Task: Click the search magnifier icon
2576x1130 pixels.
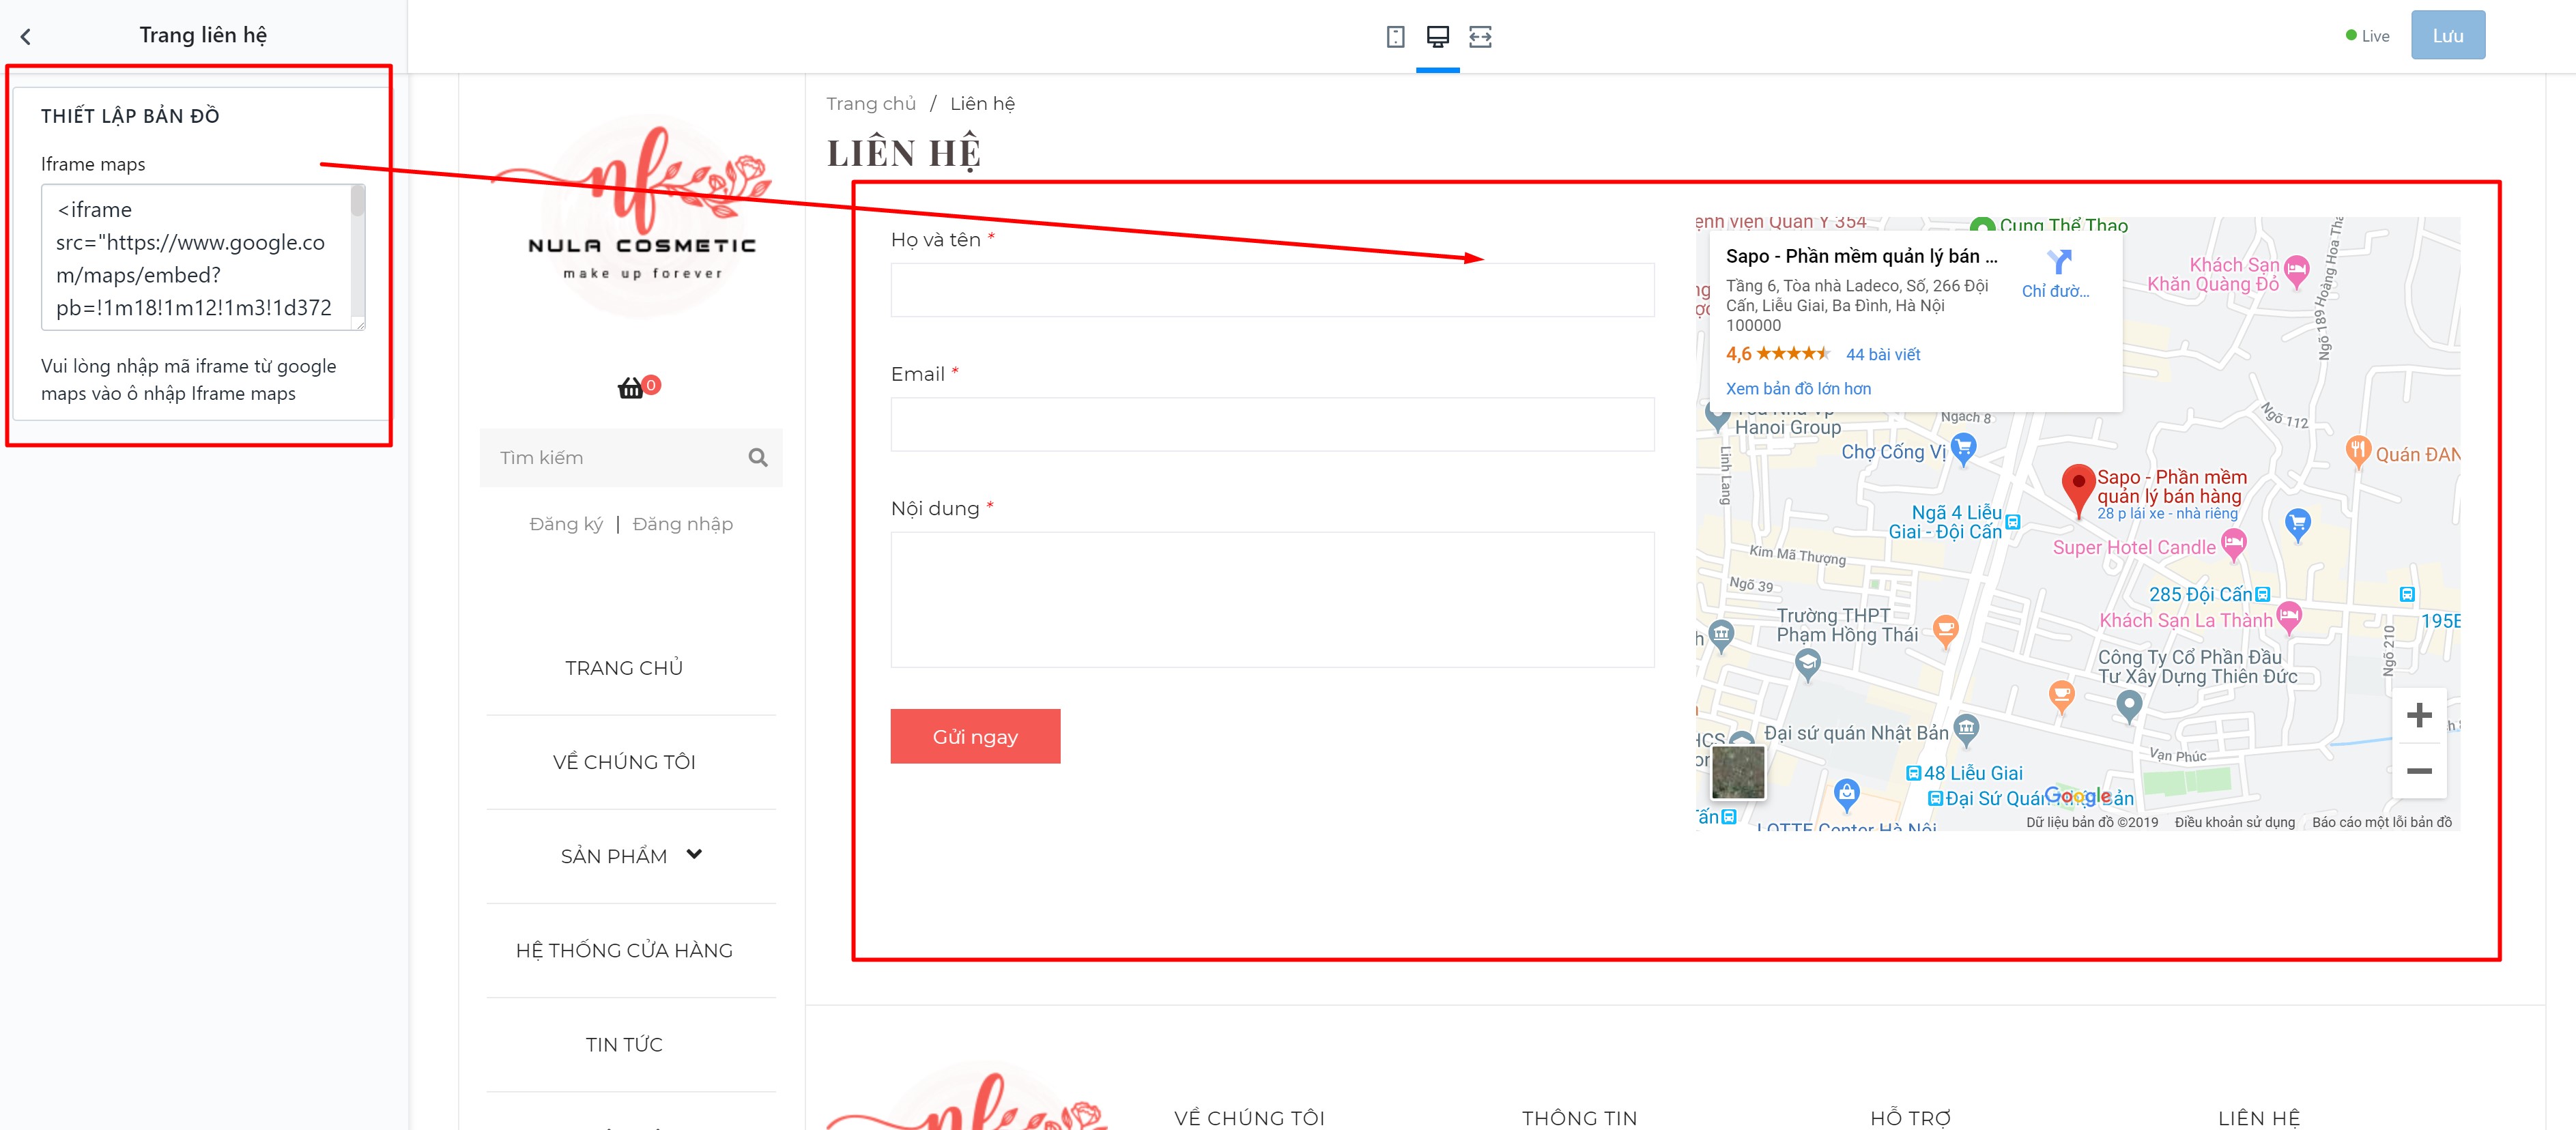Action: 758,457
